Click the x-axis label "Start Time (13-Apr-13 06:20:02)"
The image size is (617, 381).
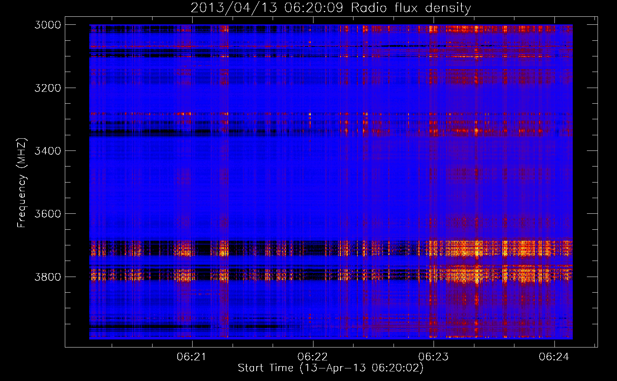tap(331, 368)
